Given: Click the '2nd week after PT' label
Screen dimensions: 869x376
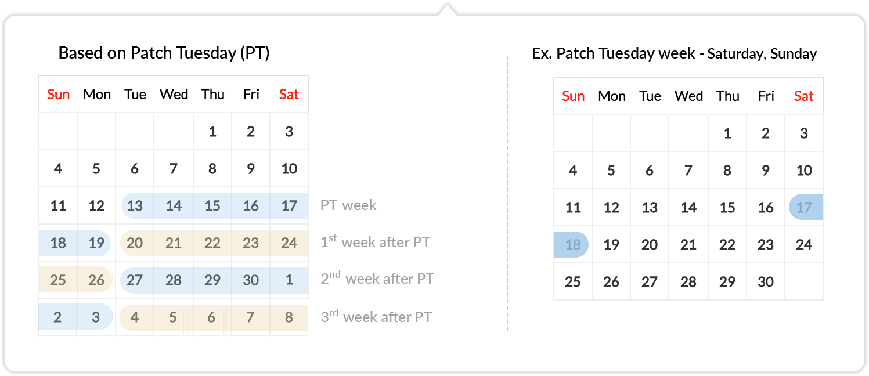Looking at the screenshot, I should 377,279.
